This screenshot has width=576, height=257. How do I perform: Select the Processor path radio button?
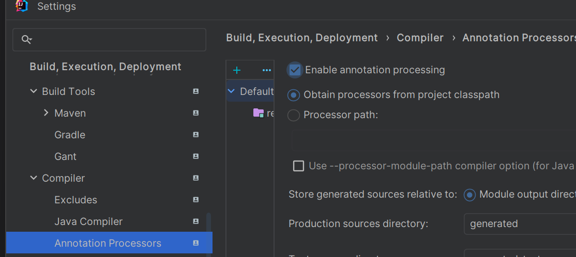[294, 115]
